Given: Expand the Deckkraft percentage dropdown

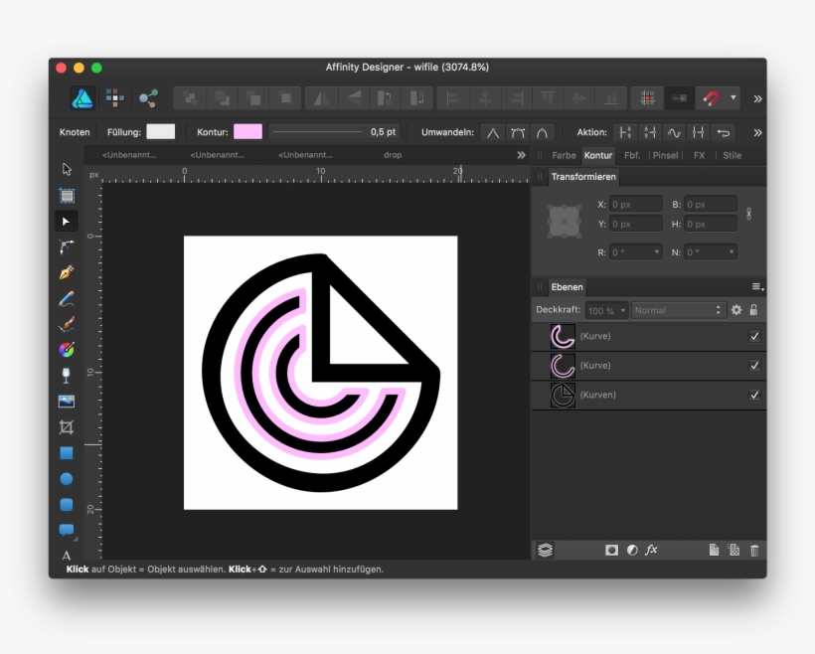Looking at the screenshot, I should pyautogui.click(x=624, y=309).
